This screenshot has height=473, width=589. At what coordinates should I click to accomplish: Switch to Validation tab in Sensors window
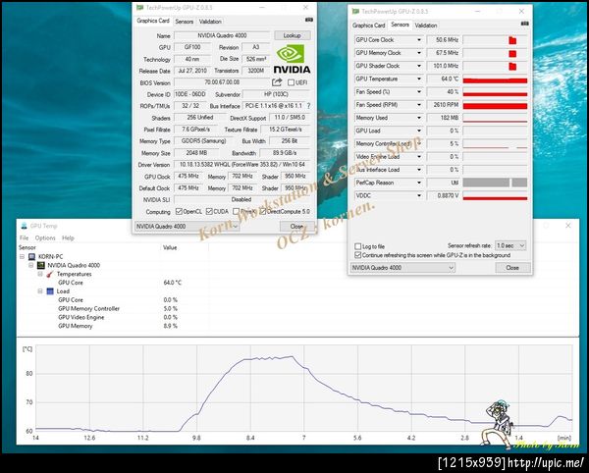pos(426,26)
